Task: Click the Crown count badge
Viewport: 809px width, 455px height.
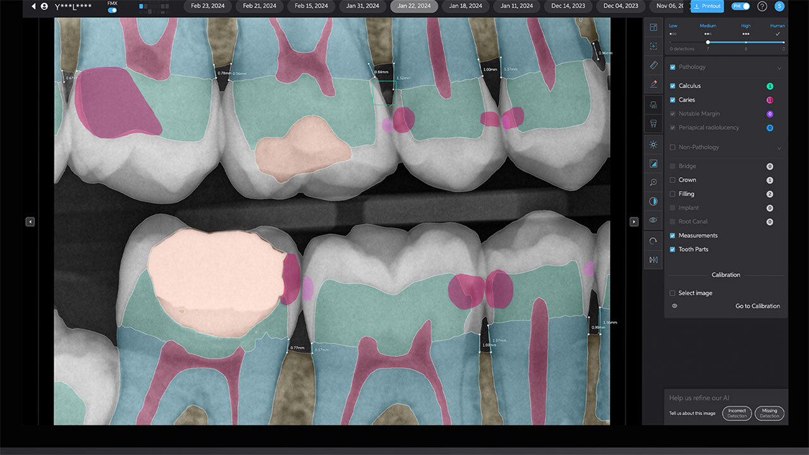Action: (x=770, y=180)
